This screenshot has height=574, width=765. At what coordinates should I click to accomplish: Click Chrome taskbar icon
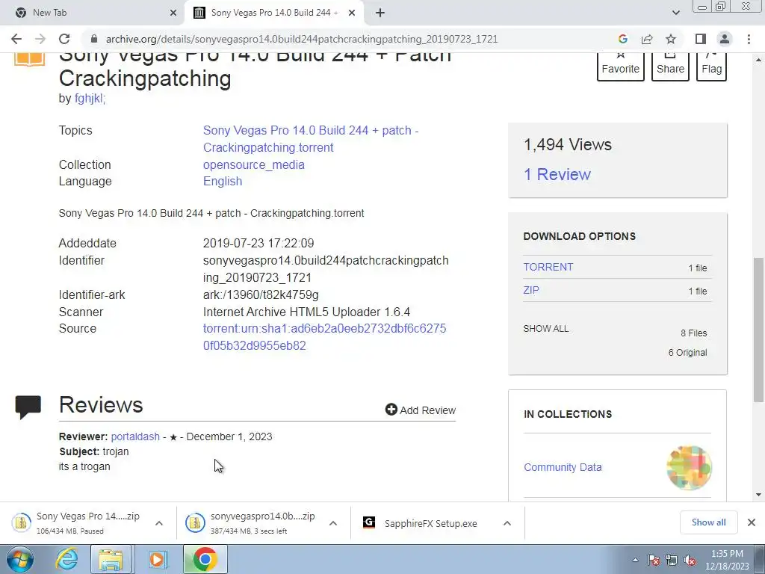(x=205, y=559)
